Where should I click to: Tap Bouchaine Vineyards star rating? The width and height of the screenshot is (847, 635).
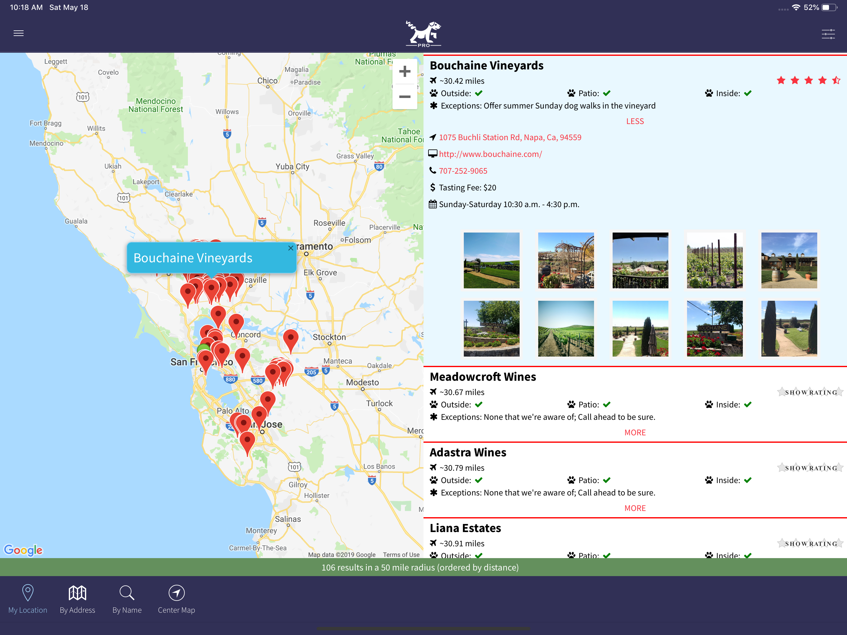tap(808, 80)
